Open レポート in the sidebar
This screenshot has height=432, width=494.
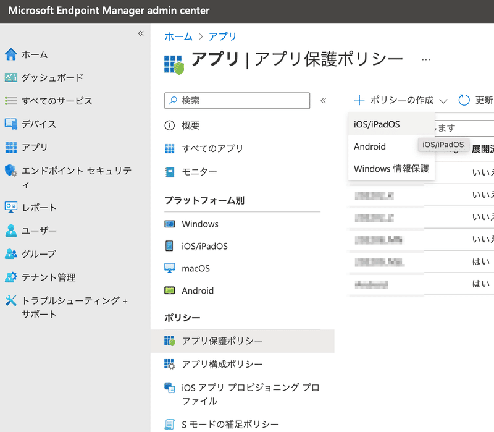tap(30, 208)
